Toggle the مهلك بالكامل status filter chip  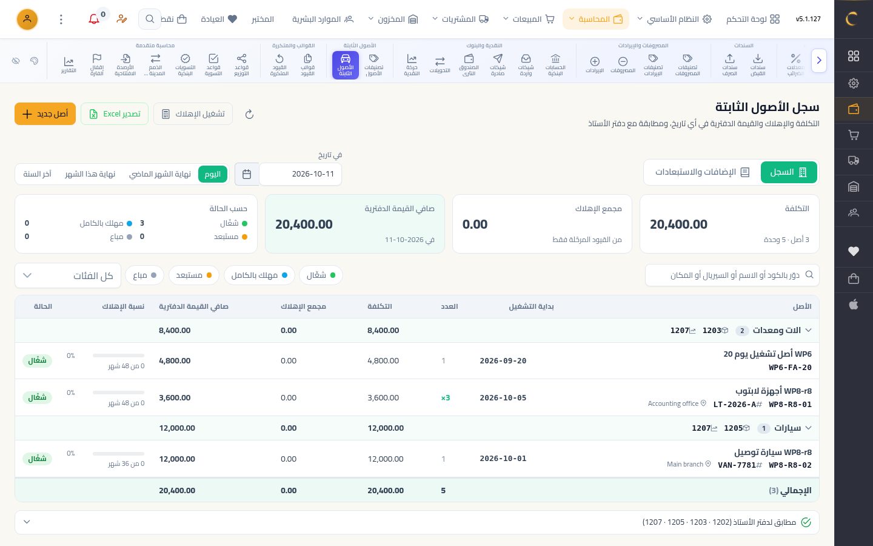click(259, 275)
